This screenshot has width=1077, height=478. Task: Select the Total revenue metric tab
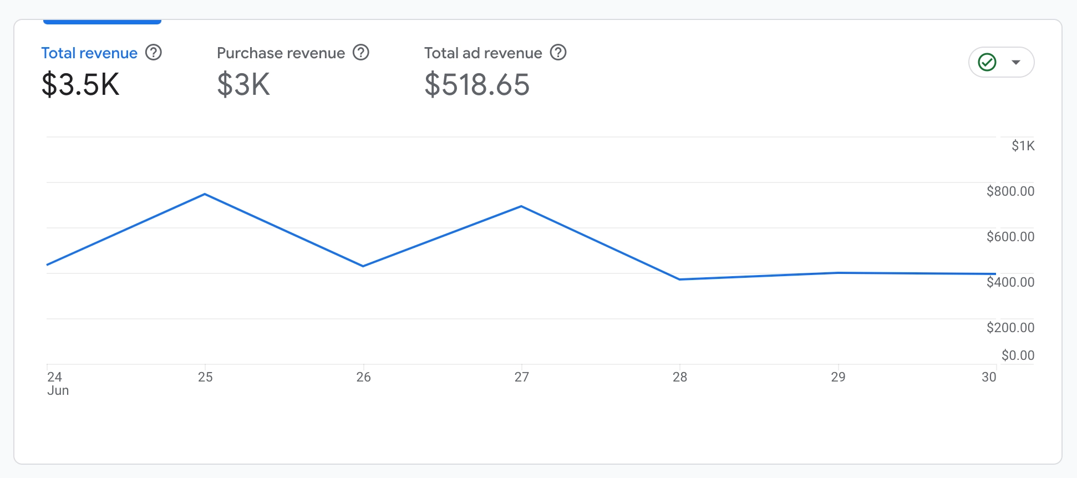tap(89, 53)
